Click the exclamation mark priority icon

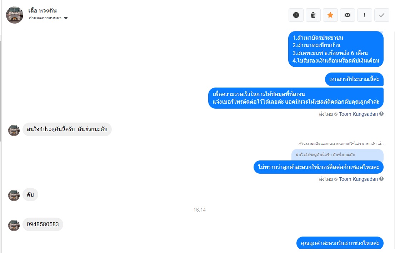click(365, 15)
